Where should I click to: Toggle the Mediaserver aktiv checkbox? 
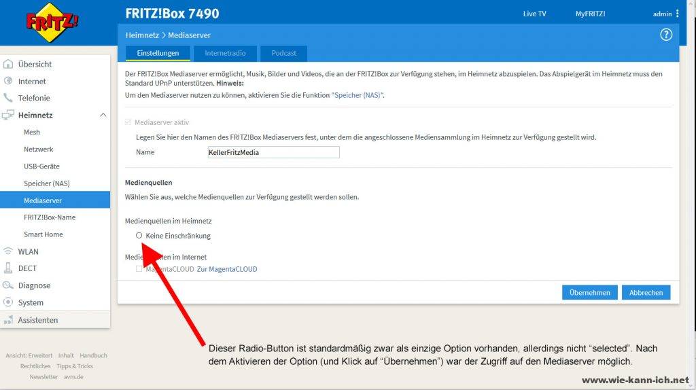129,122
